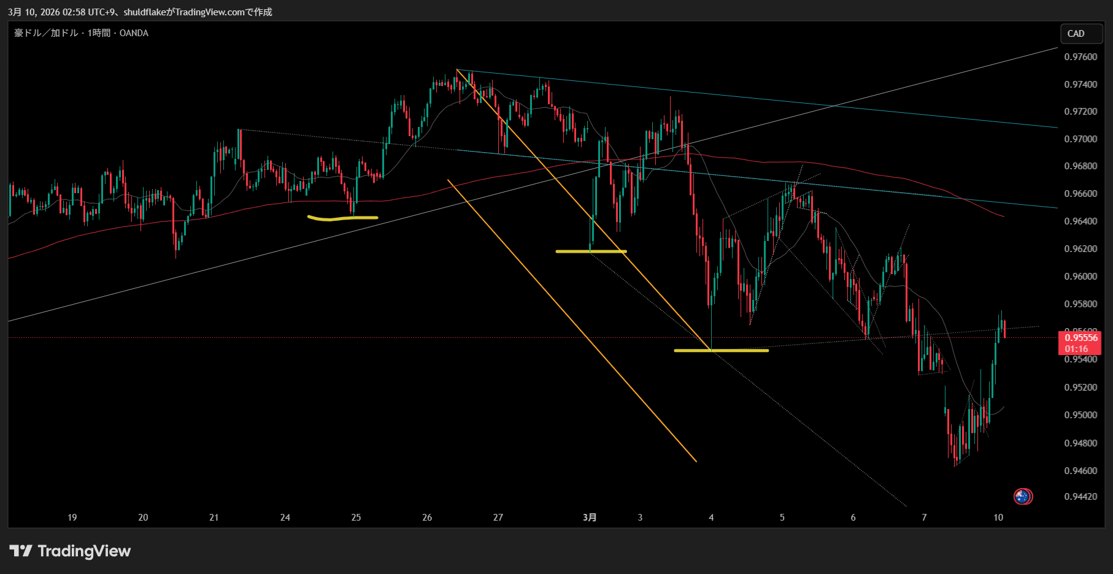Viewport: 1113px width, 574px height.
Task: Select the yellow support line near date 4
Action: click(x=721, y=350)
